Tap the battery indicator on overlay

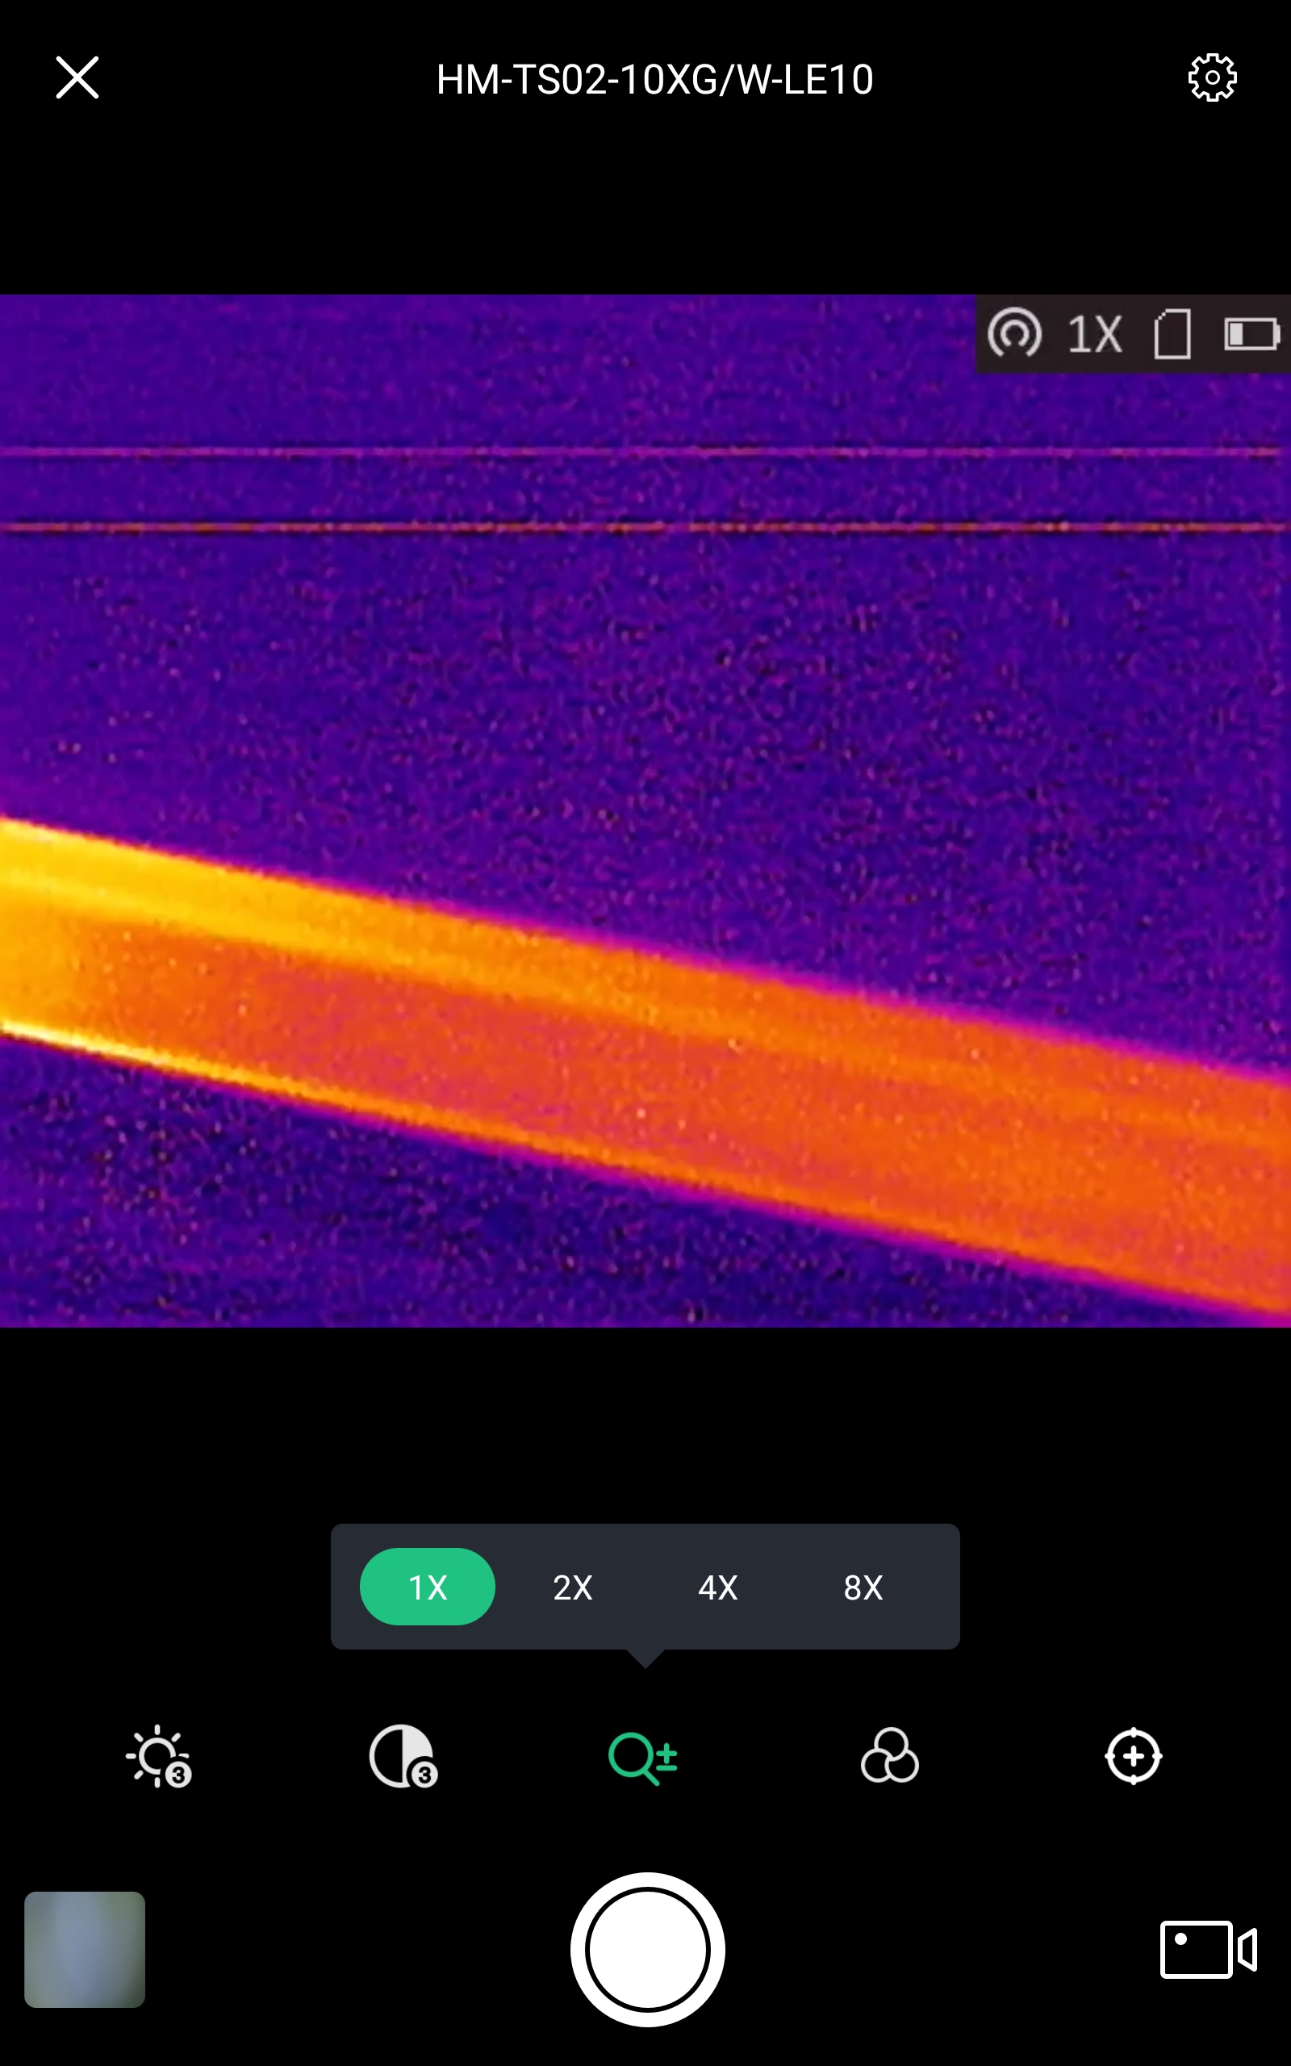(1251, 334)
